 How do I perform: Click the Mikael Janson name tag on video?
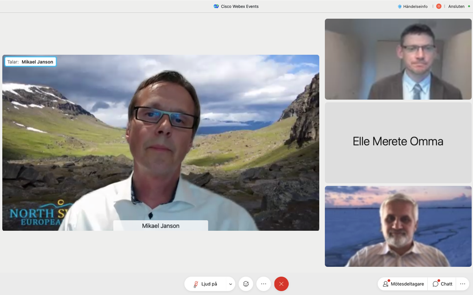161,226
